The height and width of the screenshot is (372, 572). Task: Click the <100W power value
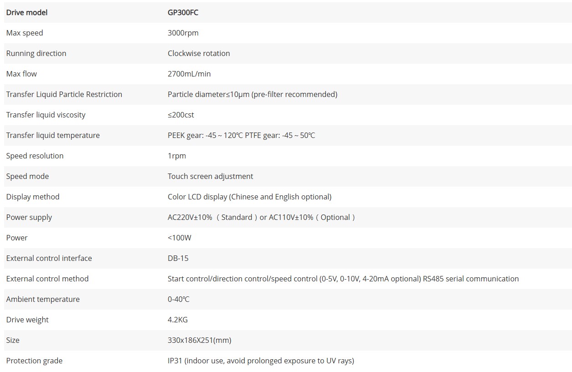tap(180, 238)
